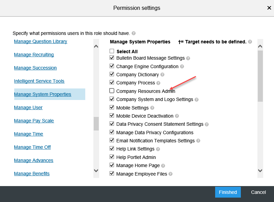Click the Cancel button
This screenshot has height=202, width=274.
(x=258, y=192)
